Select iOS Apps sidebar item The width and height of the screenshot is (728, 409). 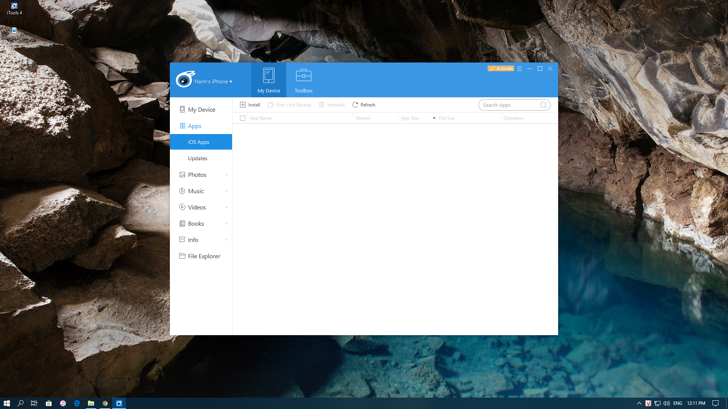201,142
